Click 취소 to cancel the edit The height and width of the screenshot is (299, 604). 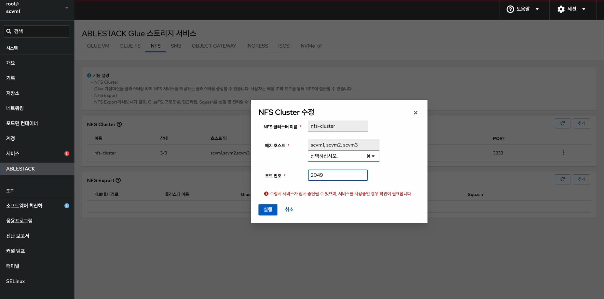(x=289, y=210)
